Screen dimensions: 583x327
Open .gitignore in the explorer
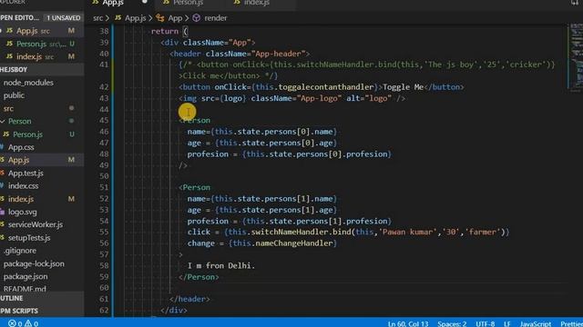(20, 251)
